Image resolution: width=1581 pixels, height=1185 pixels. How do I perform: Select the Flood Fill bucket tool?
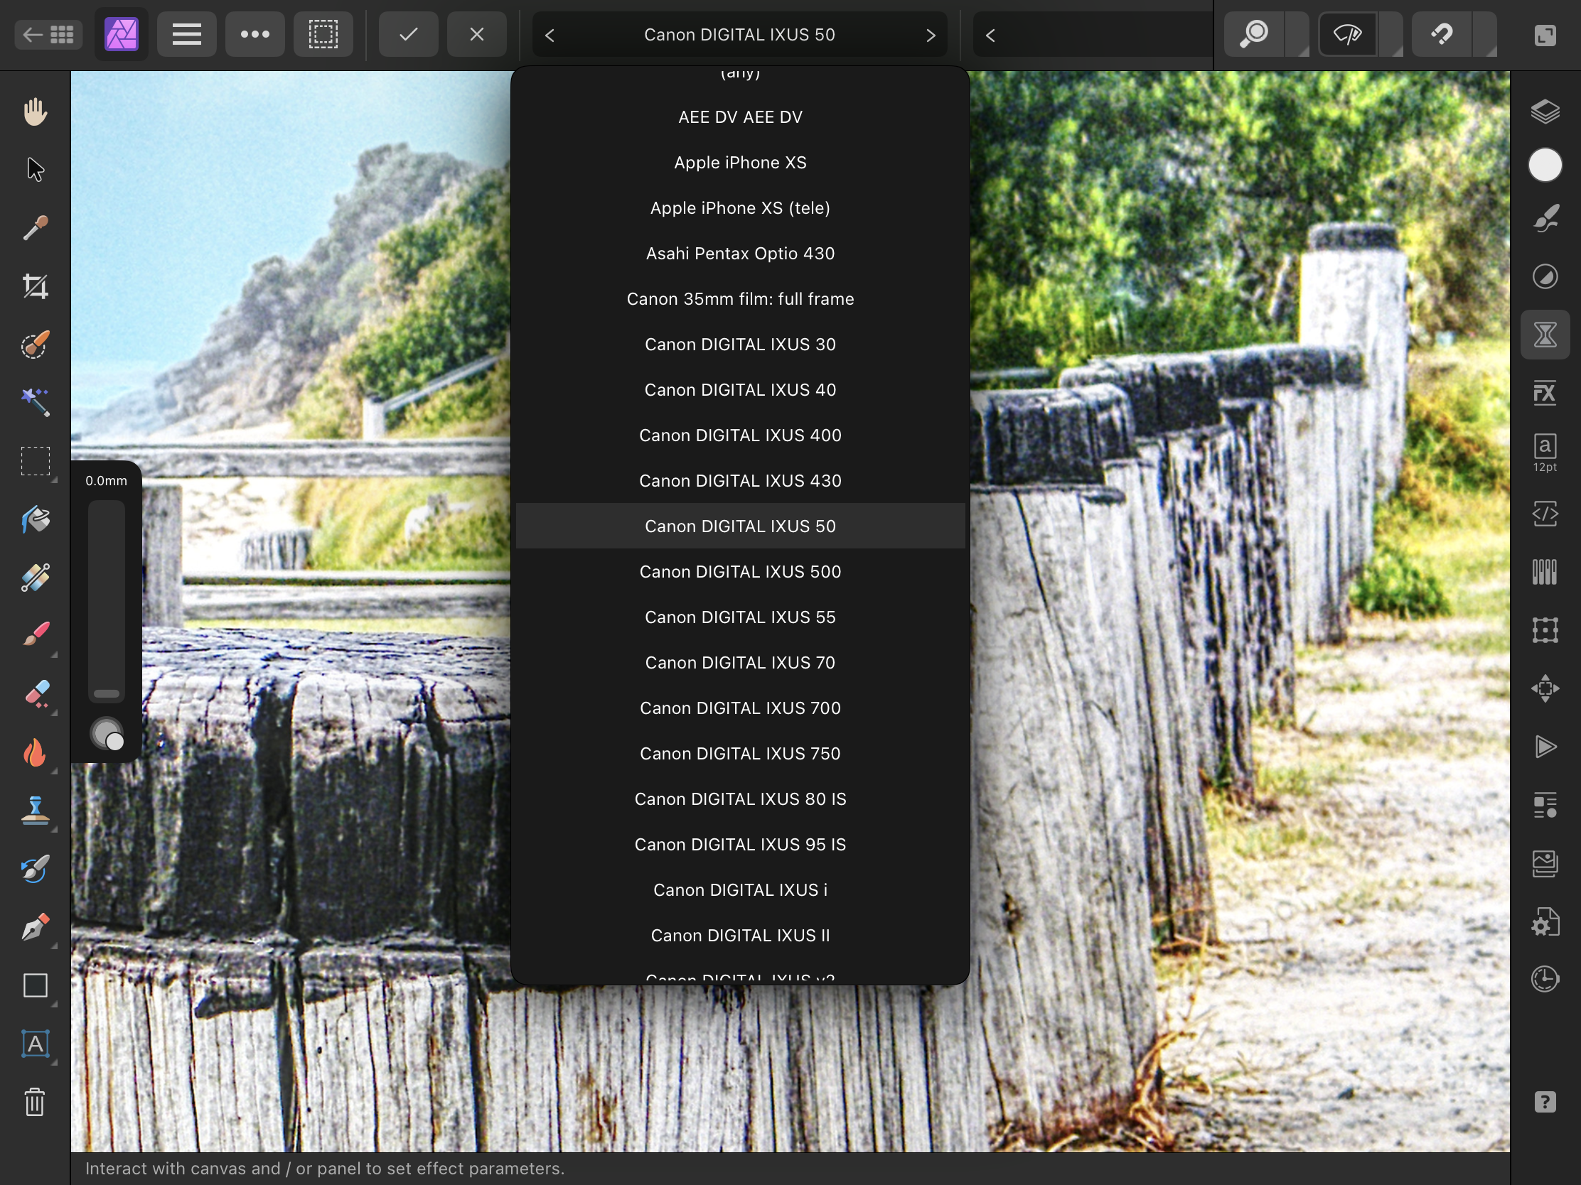35,520
